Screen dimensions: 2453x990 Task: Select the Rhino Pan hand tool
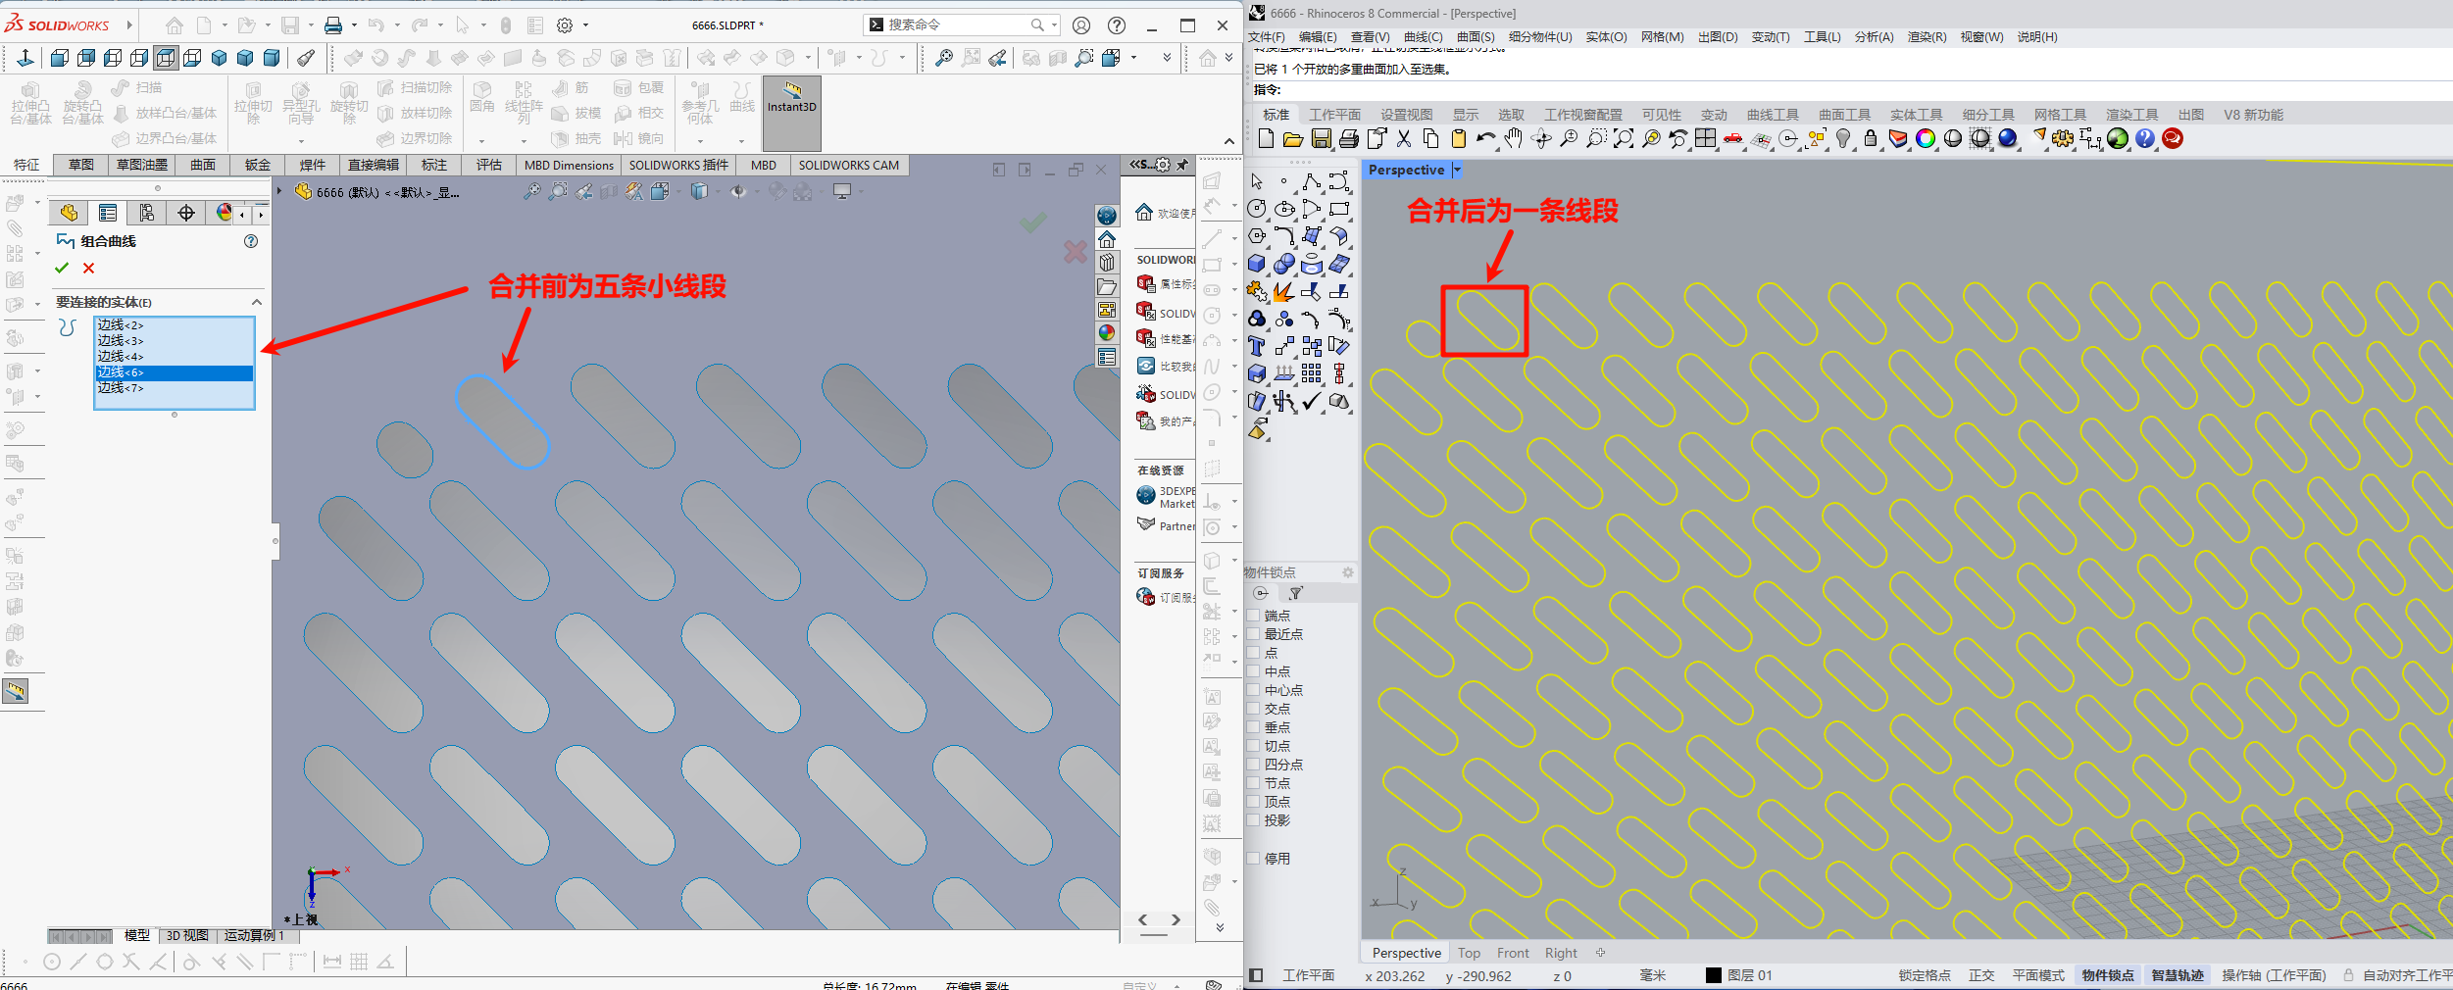(1514, 139)
